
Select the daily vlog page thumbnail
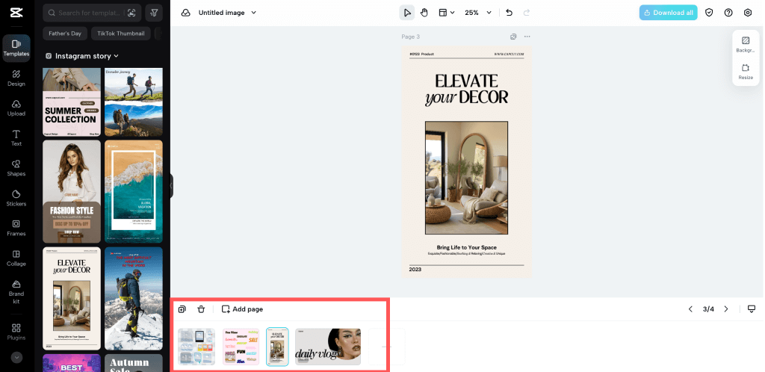(328, 347)
